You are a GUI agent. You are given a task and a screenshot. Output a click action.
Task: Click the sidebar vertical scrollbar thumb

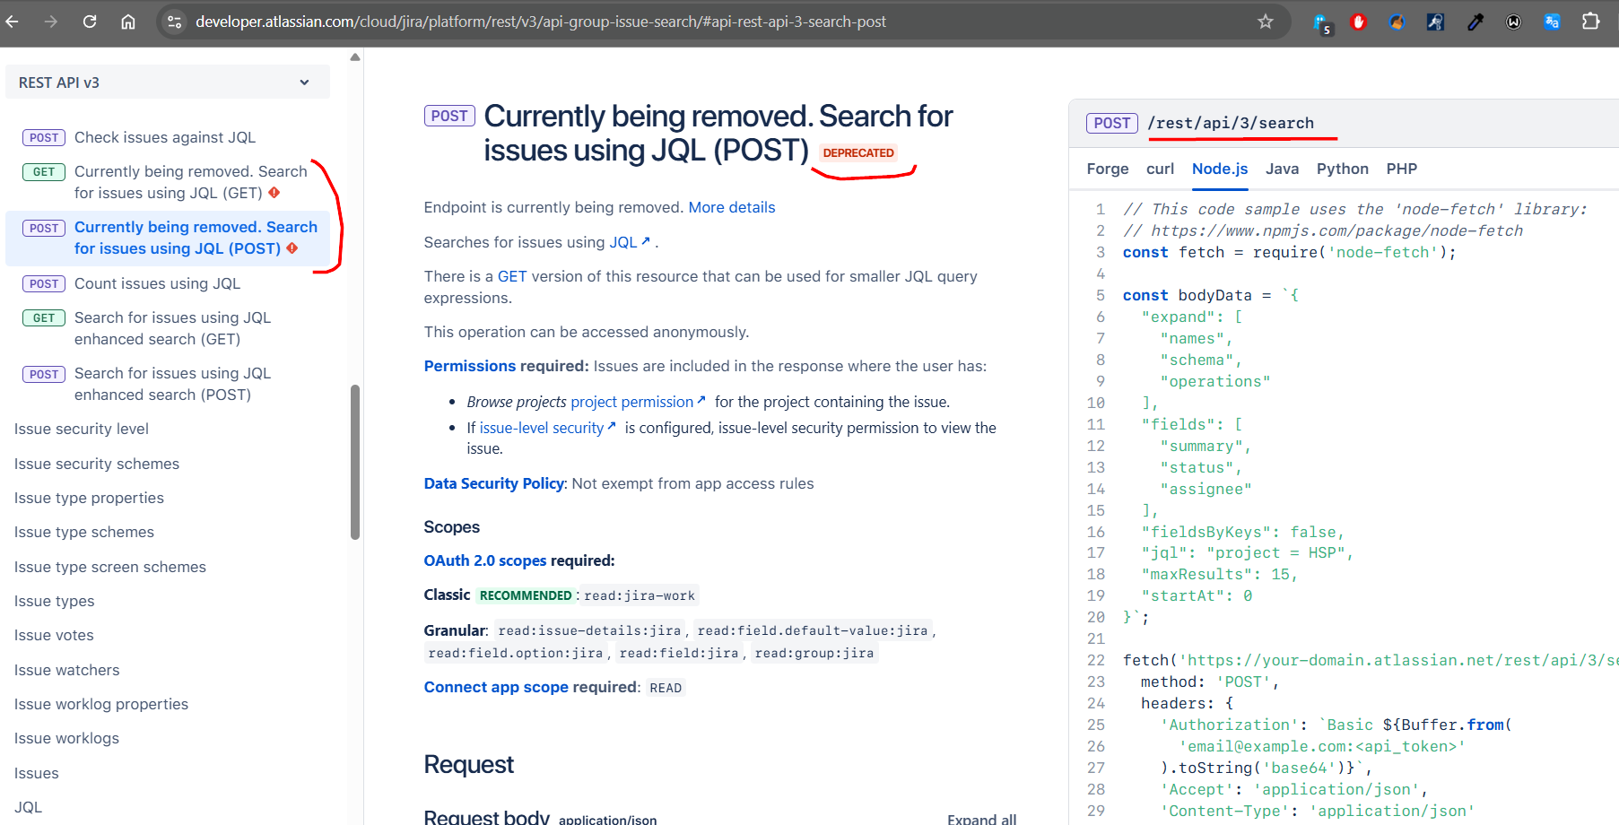[355, 462]
